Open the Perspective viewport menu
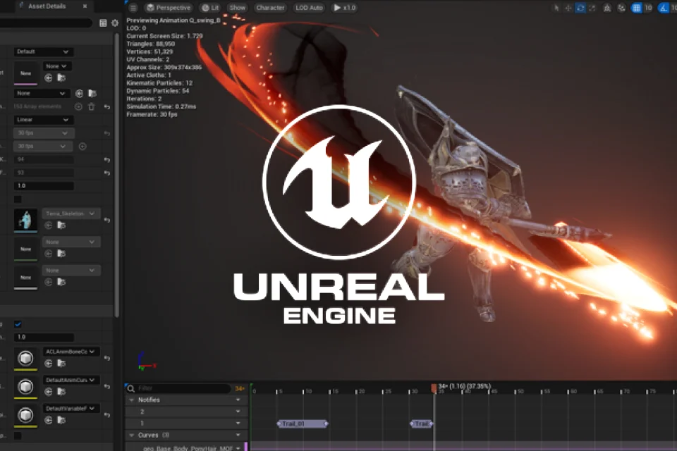The width and height of the screenshot is (677, 451). click(169, 8)
